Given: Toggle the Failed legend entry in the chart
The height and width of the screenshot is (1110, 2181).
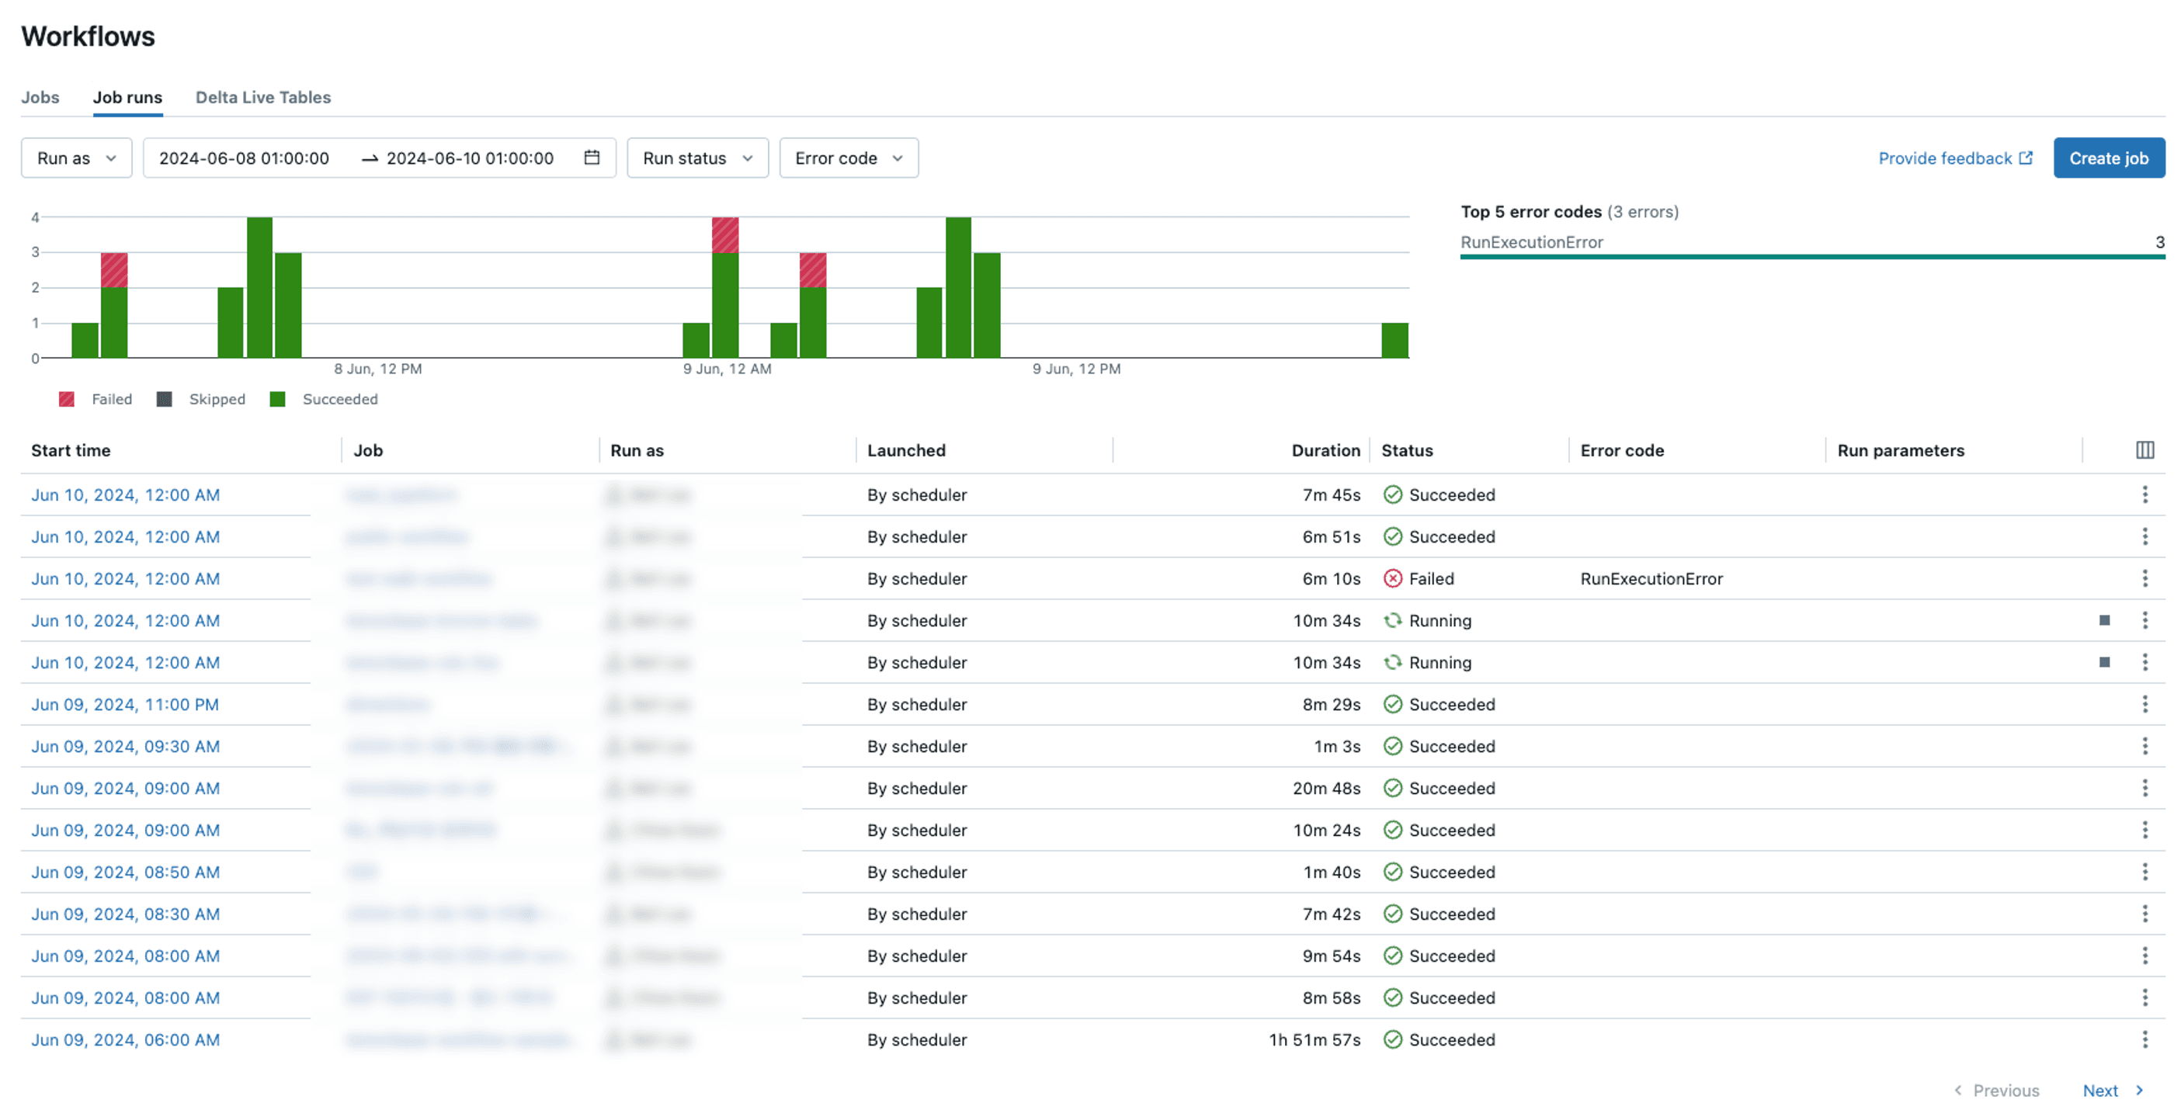Looking at the screenshot, I should [96, 399].
